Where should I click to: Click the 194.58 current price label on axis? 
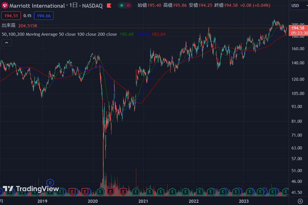[x=298, y=28]
